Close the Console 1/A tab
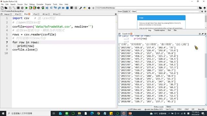The image size is (207, 116). [x=131, y=34]
